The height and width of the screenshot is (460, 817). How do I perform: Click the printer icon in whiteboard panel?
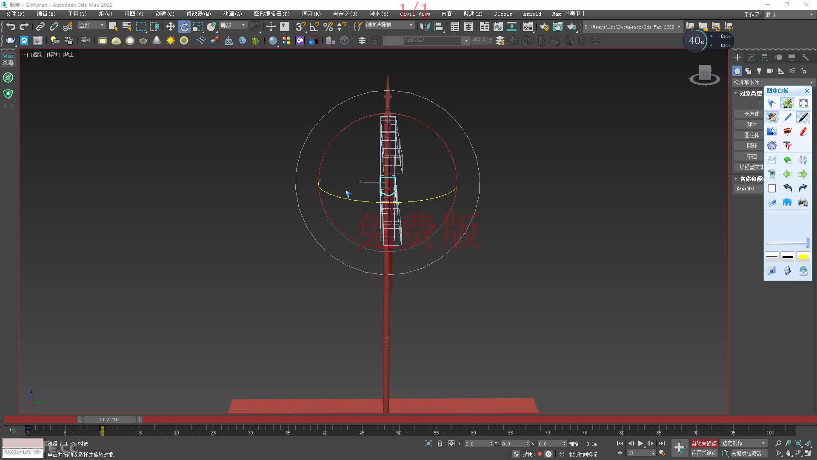click(x=803, y=202)
